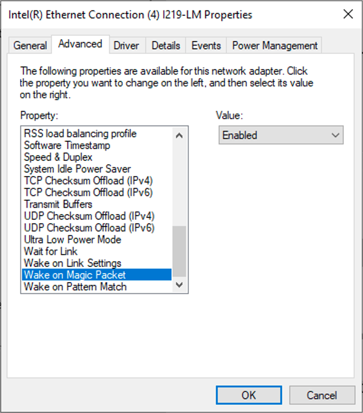Select the Advanced tab

click(x=81, y=44)
